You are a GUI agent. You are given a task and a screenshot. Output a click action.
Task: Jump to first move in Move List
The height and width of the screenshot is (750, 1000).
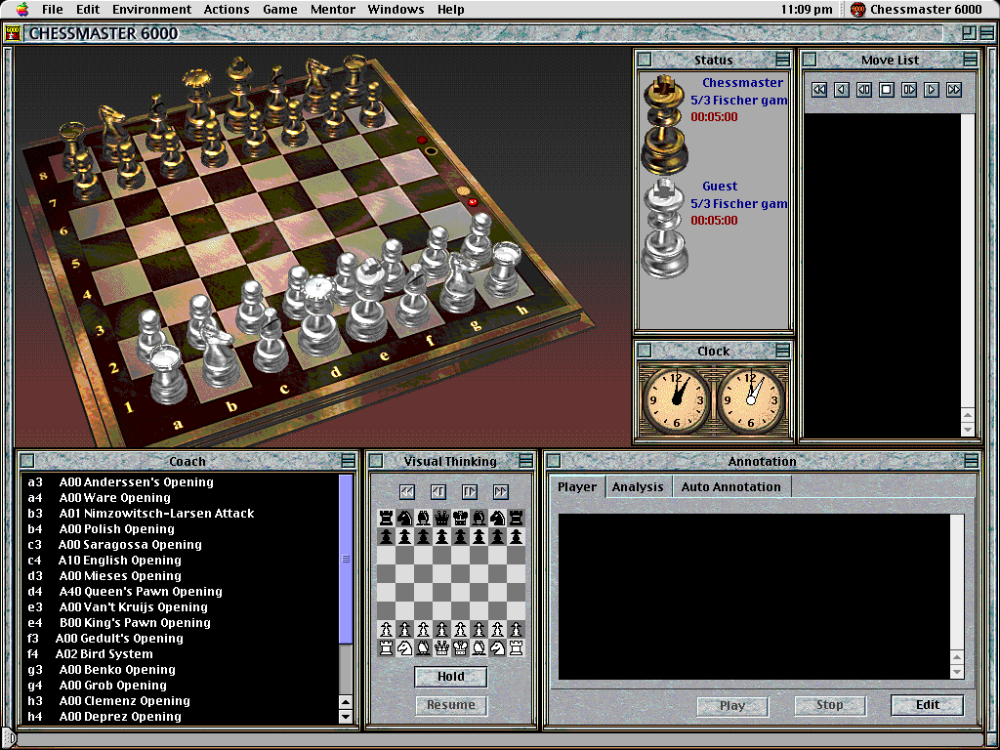818,89
